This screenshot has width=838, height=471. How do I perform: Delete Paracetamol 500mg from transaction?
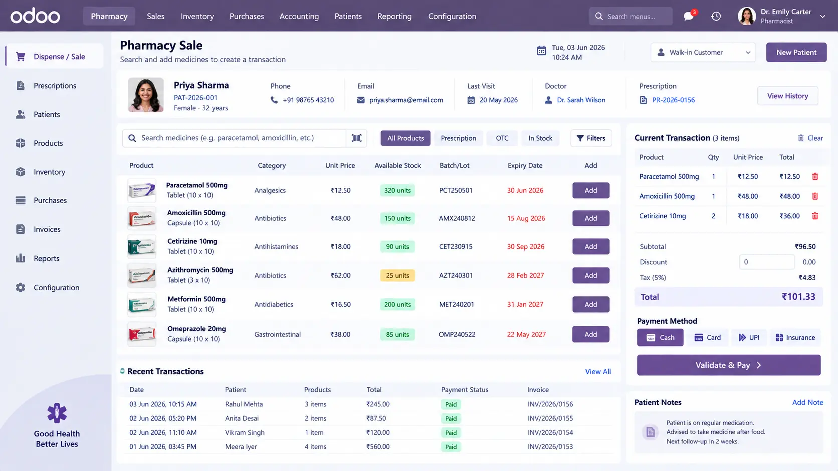[815, 177]
